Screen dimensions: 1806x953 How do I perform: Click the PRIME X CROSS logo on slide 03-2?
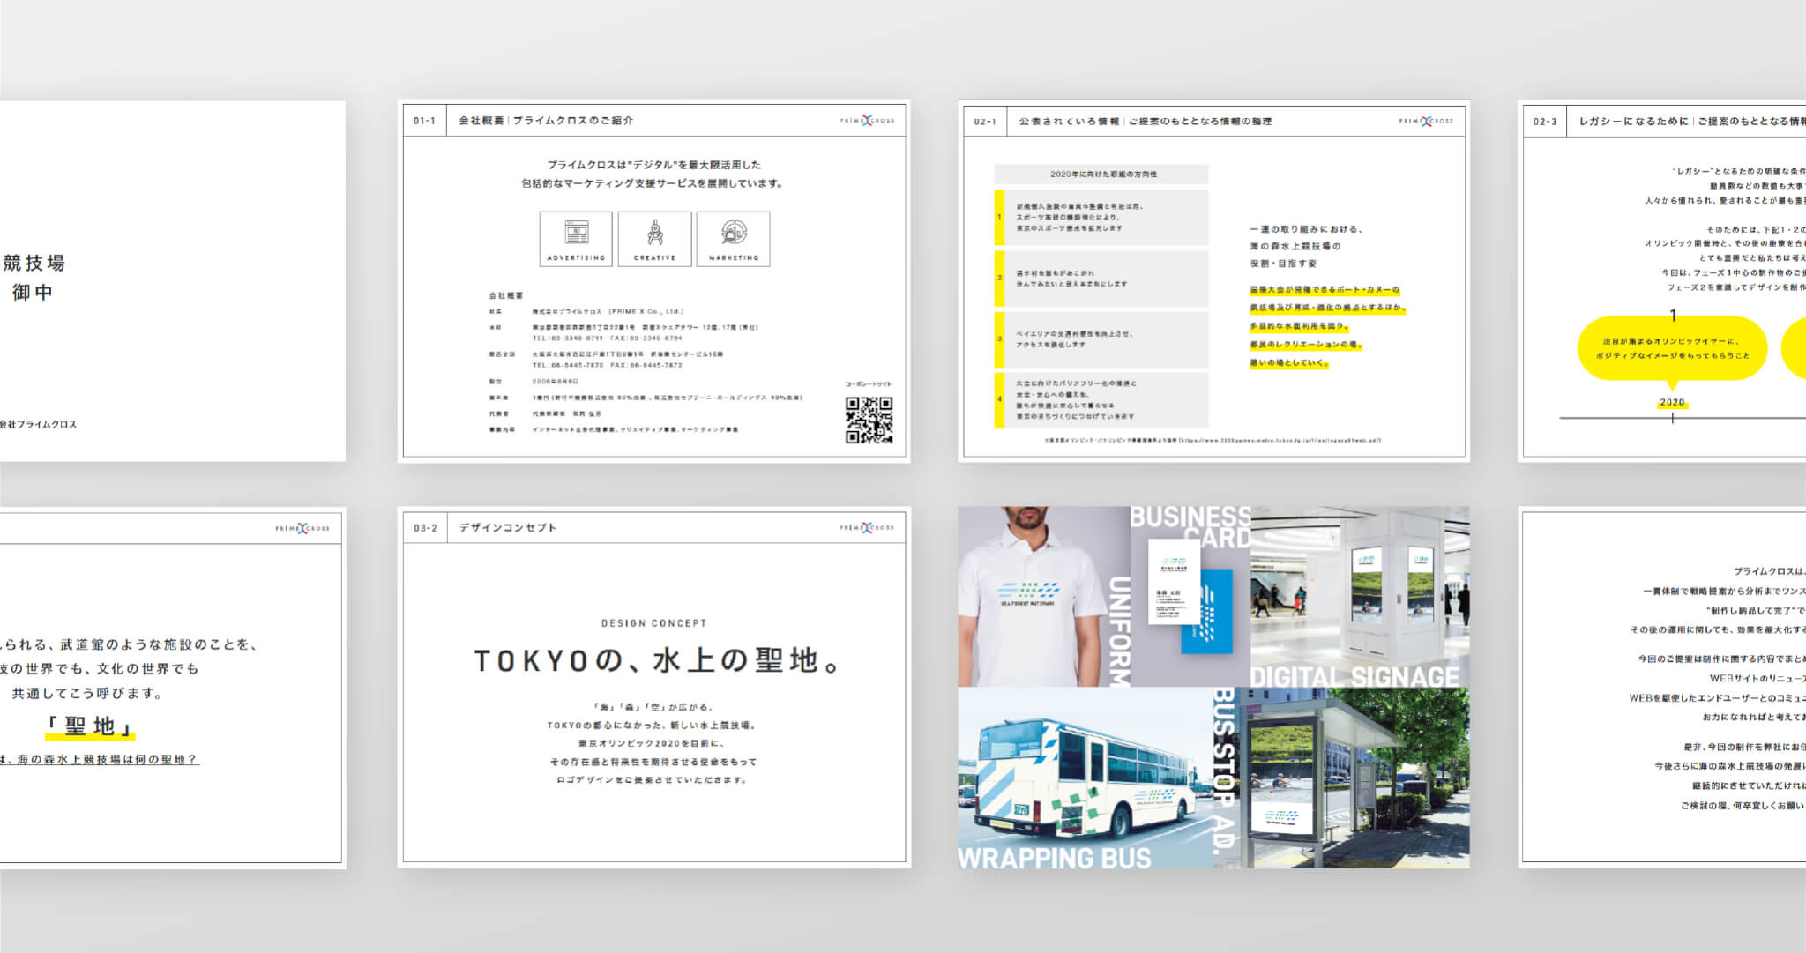(867, 528)
